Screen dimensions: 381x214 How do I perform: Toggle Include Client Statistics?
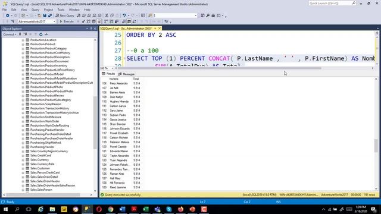pos(117,21)
